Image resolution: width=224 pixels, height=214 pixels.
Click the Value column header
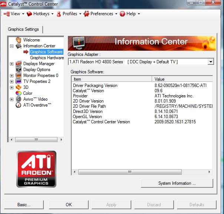(182, 79)
